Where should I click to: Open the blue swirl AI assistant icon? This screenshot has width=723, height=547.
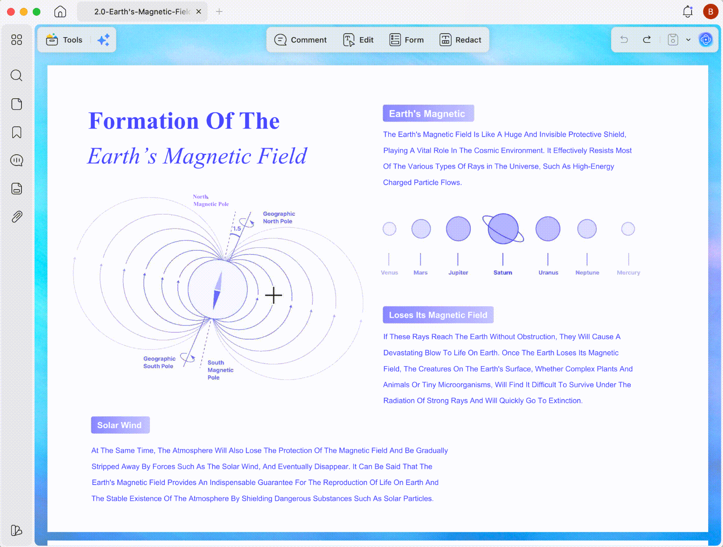[x=706, y=40]
